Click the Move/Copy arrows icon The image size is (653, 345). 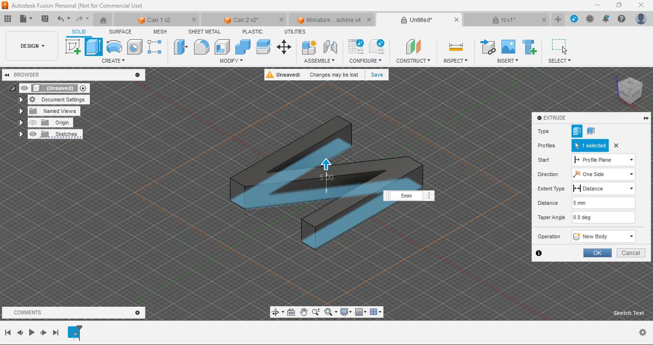(284, 47)
